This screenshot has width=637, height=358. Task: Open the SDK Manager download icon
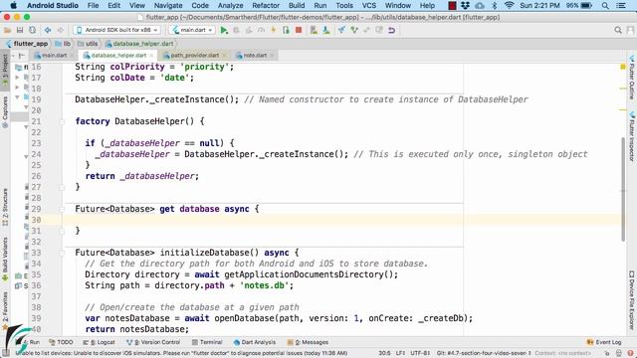point(325,30)
